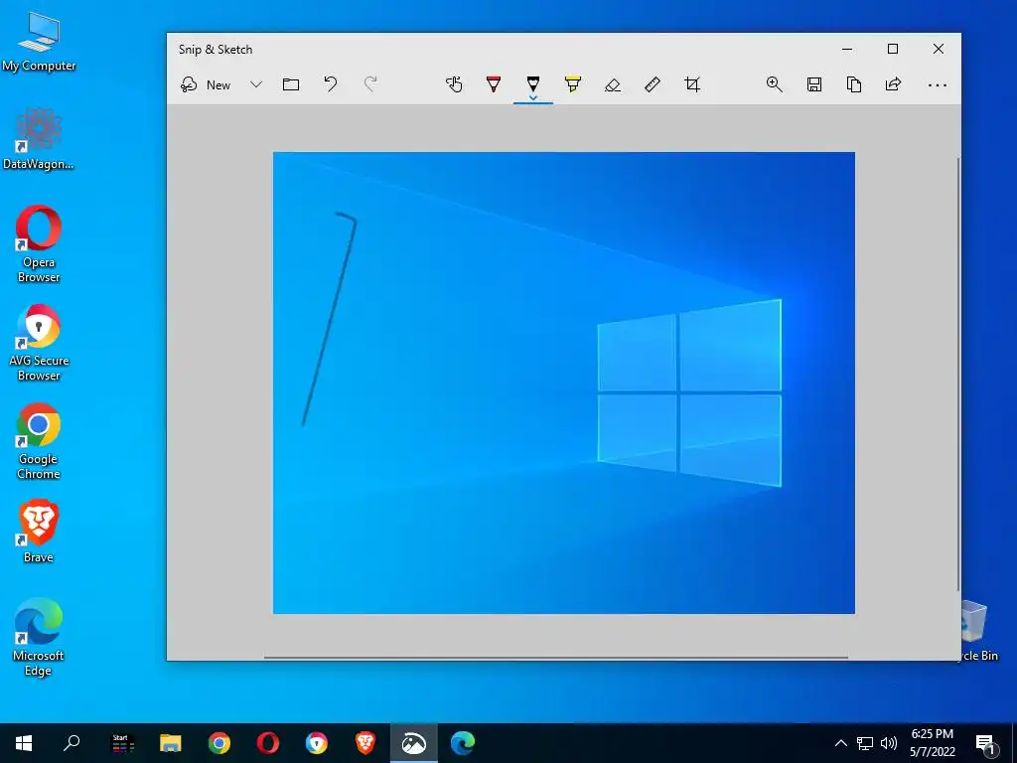Open network status tray icon
1017x763 pixels.
(x=865, y=743)
